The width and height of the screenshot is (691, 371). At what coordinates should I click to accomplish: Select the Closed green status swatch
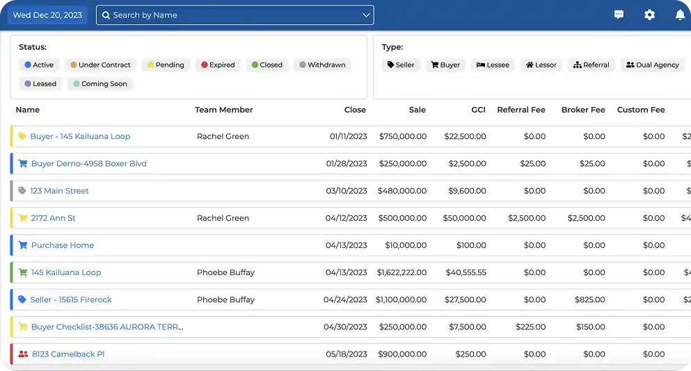click(x=255, y=65)
